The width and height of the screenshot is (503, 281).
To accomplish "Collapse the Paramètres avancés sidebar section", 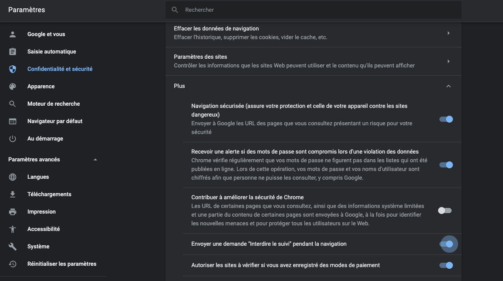I will [95, 160].
